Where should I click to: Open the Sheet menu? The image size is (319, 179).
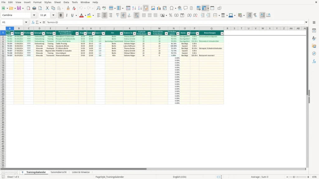(x=57, y=2)
